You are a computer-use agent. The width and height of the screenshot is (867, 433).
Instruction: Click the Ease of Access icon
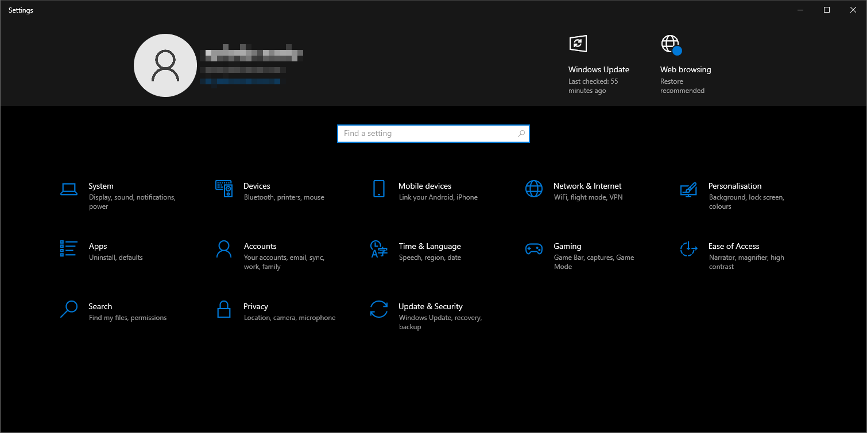point(688,249)
